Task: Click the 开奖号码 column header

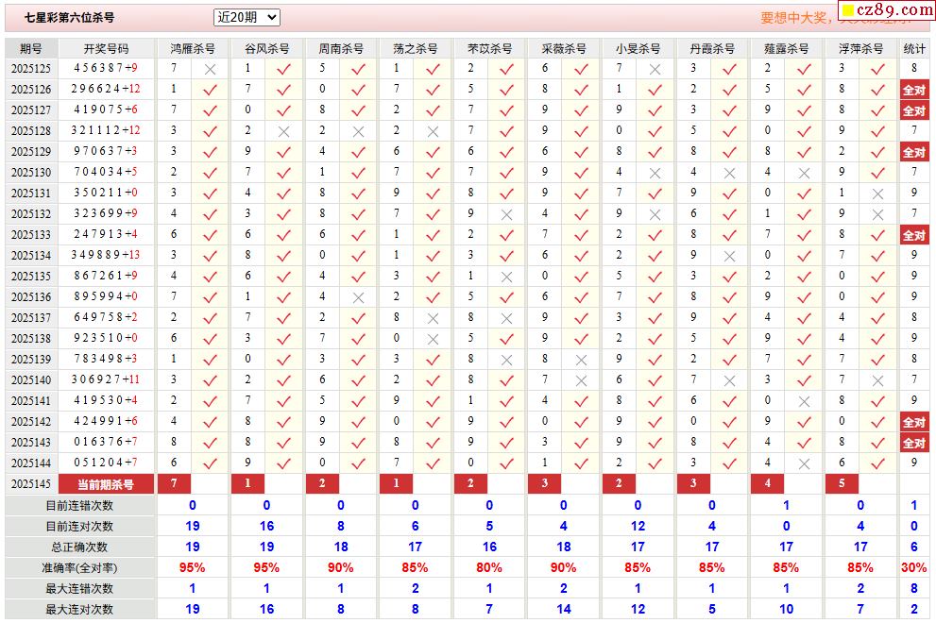Action: [x=106, y=49]
